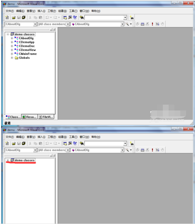
Task: Select CDemoView class label in tree
Action: (x=27, y=50)
